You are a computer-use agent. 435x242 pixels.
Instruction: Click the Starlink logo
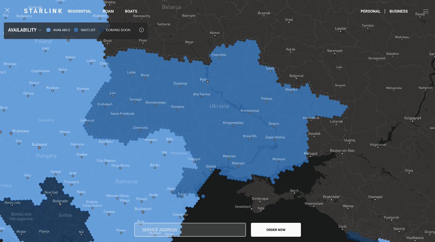pyautogui.click(x=43, y=11)
